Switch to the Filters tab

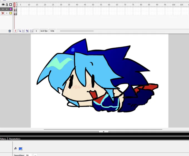3,139
